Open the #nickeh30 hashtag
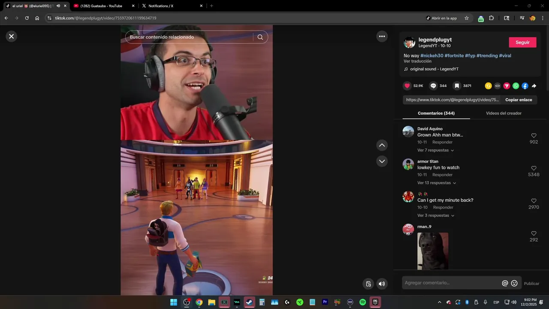Image resolution: width=549 pixels, height=309 pixels. point(431,56)
